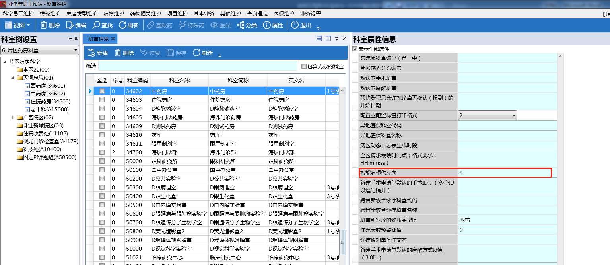Click 刷新 in the 科室信息 toolbar
Screen dimensions: 610x265
tap(202, 53)
